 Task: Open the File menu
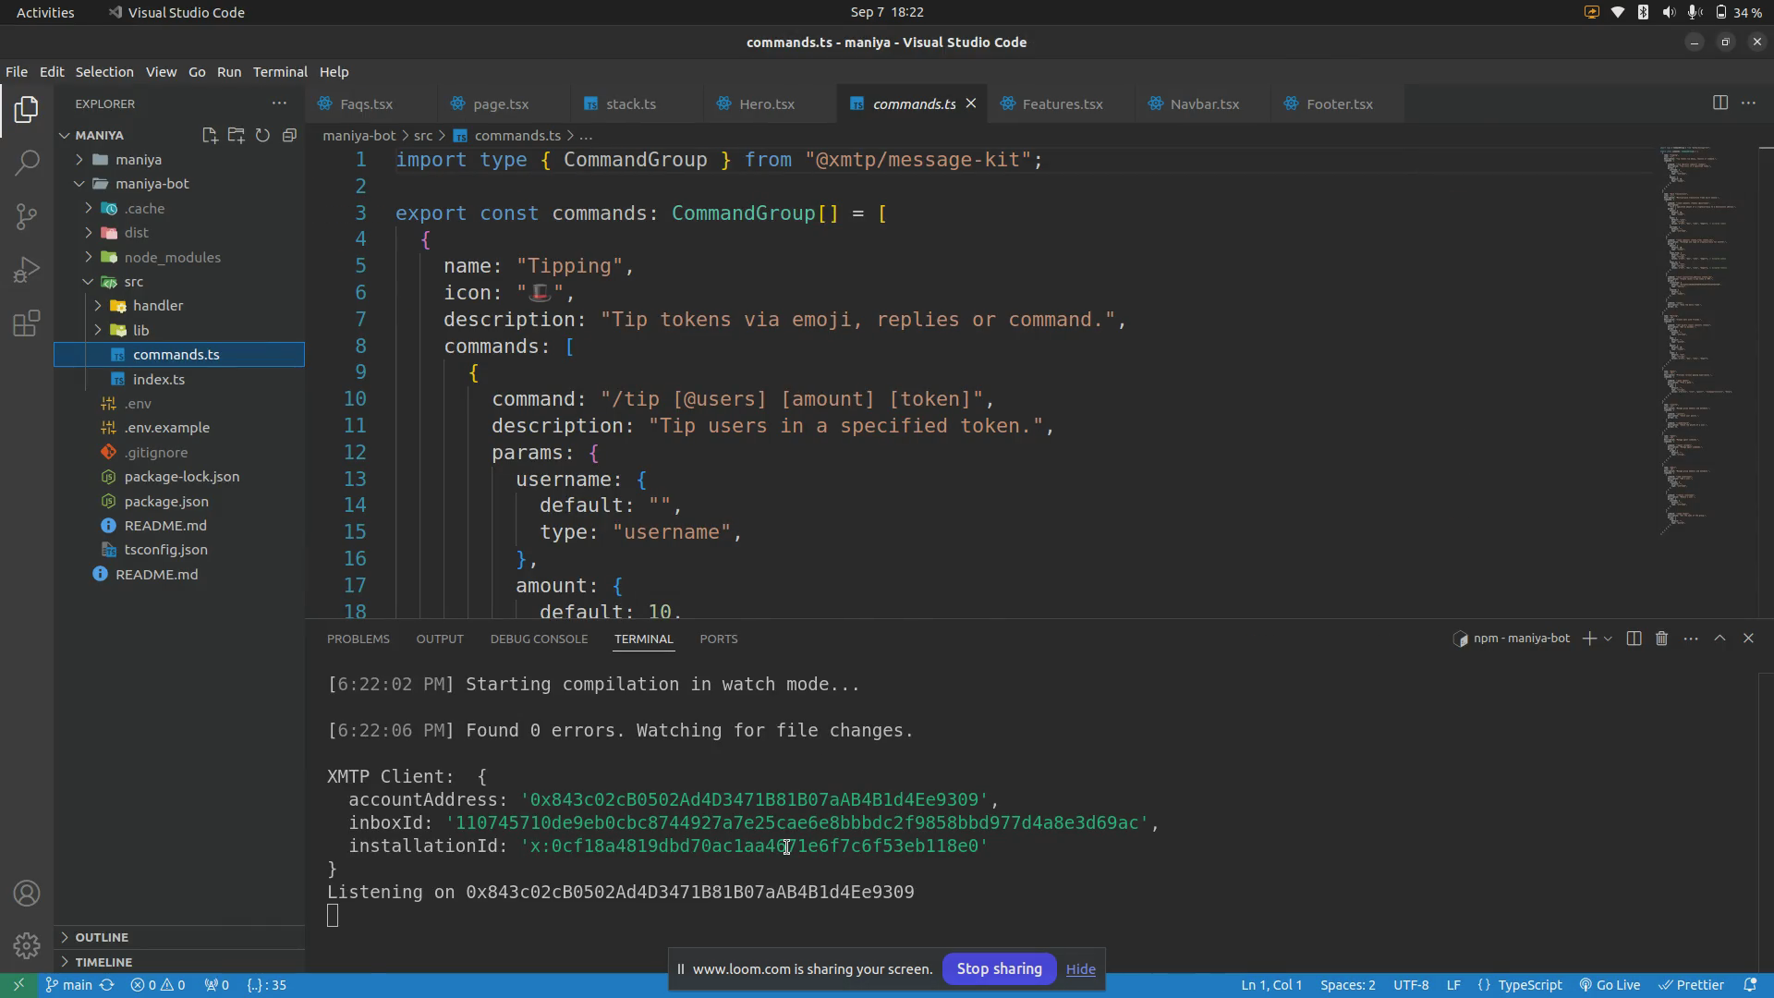[x=17, y=72]
